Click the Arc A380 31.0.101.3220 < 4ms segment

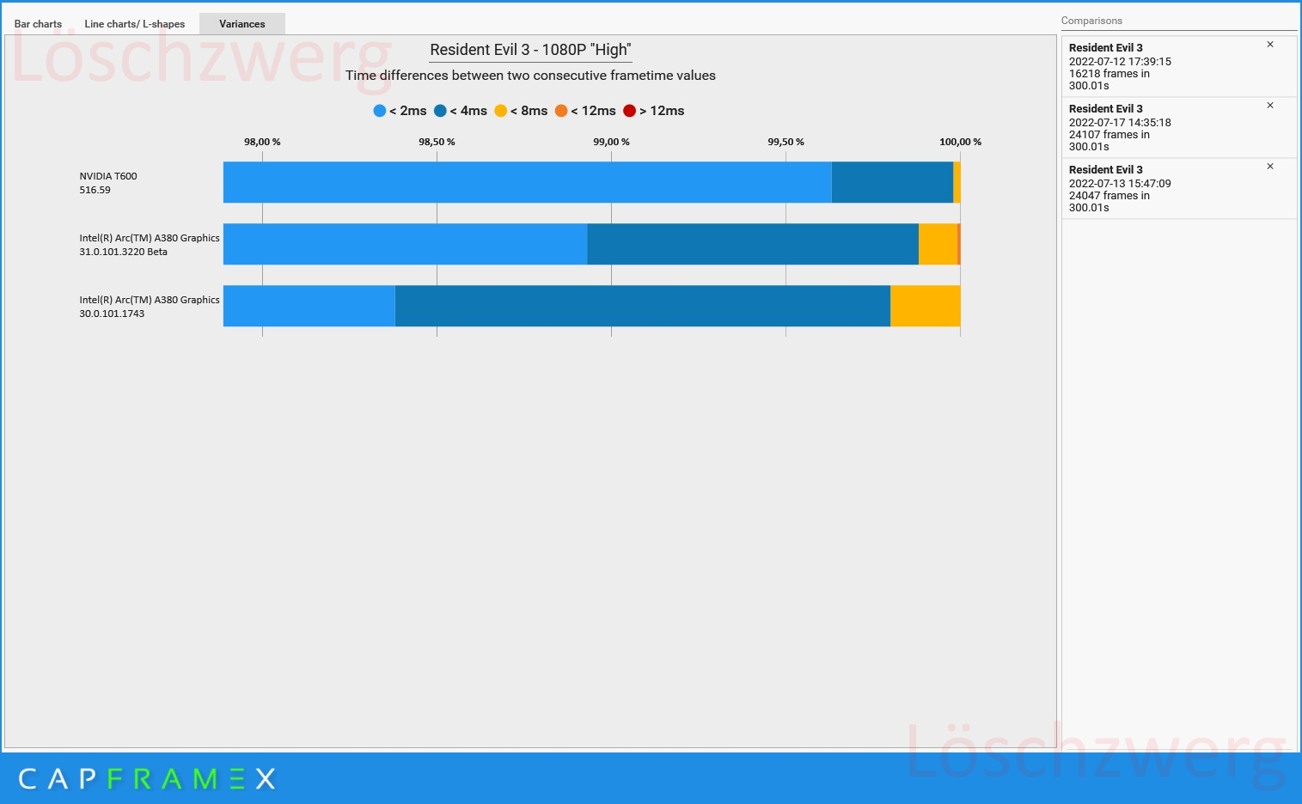click(x=753, y=244)
